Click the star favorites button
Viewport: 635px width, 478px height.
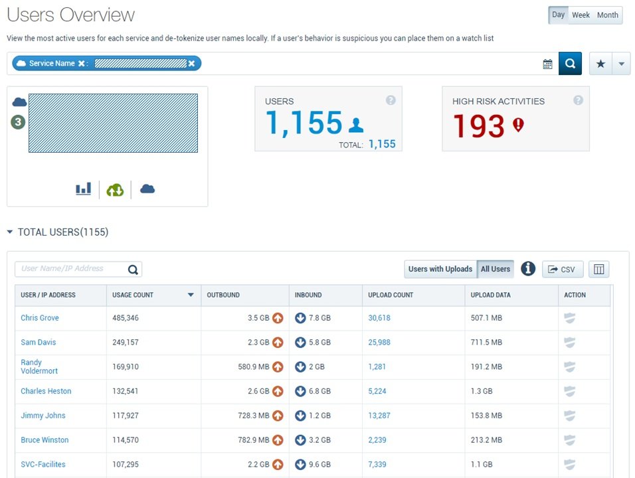point(600,64)
